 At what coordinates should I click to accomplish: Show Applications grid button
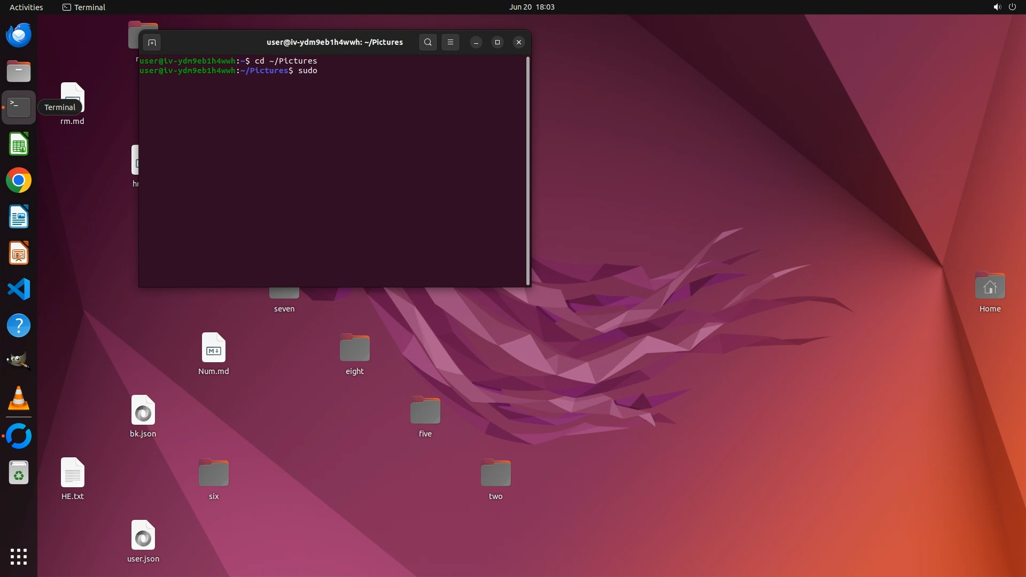pos(19,557)
